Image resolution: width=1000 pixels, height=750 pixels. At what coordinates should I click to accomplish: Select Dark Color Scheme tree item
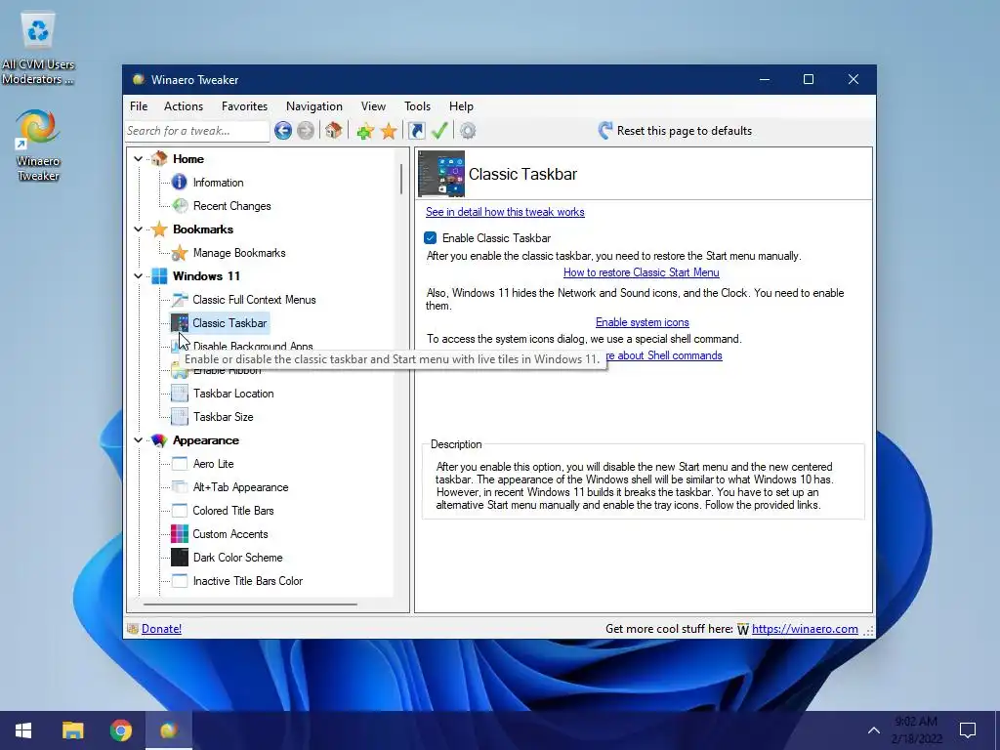pos(237,558)
